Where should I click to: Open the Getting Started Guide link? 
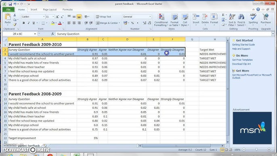click(x=243, y=45)
